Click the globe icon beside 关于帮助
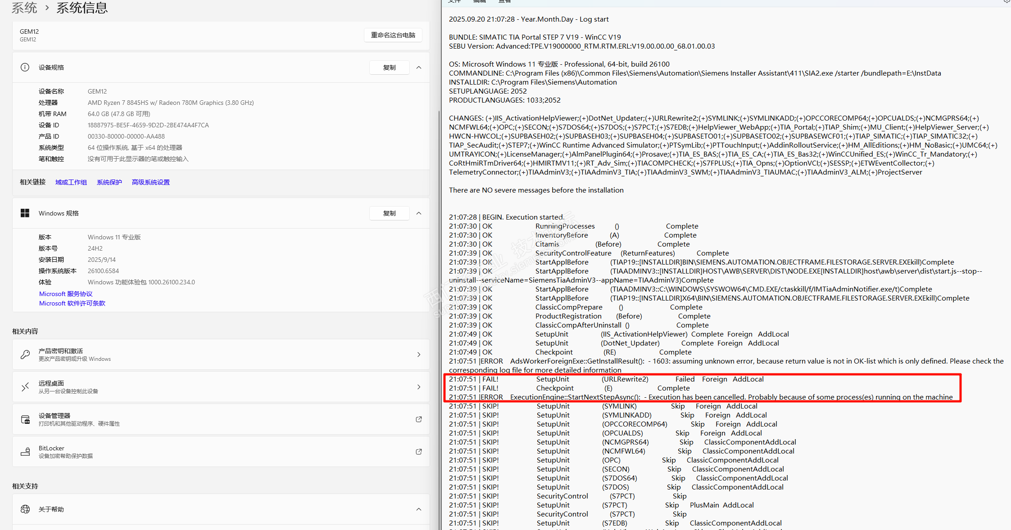Viewport: 1011px width, 530px height. click(25, 509)
